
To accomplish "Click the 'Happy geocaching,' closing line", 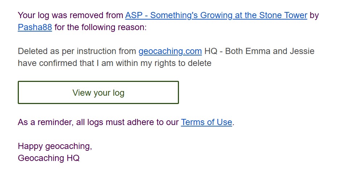I will tap(55, 146).
